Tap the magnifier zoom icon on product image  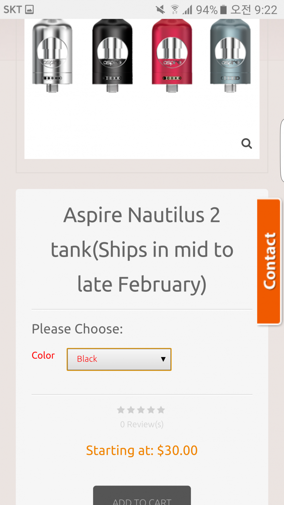tap(246, 143)
